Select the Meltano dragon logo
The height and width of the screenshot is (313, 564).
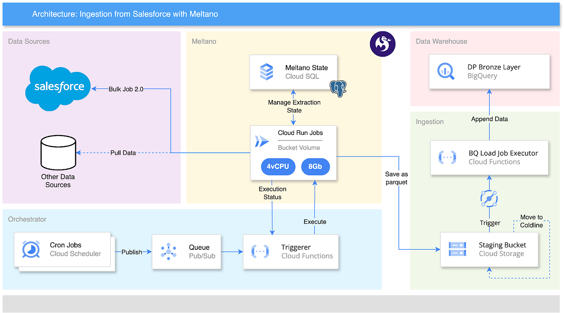383,44
